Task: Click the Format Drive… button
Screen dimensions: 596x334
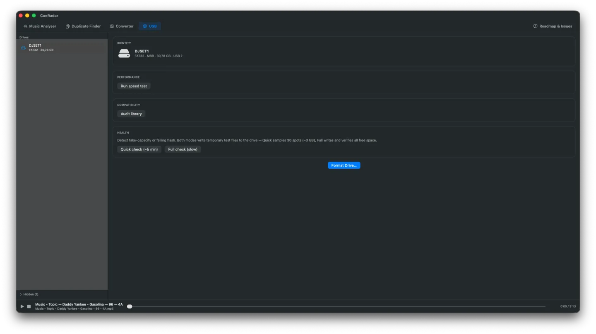Action: tap(344, 165)
